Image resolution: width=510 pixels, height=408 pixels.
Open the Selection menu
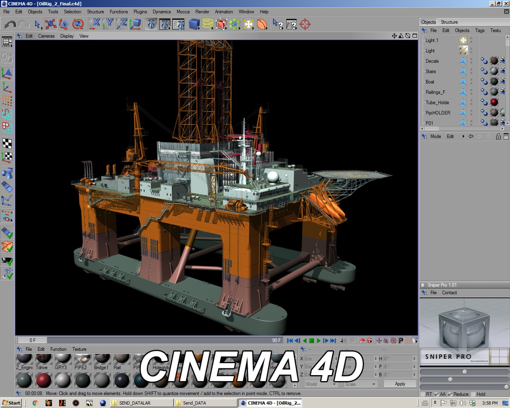73,12
